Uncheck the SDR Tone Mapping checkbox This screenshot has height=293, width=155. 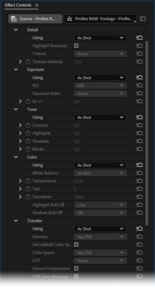pyautogui.click(x=76, y=276)
